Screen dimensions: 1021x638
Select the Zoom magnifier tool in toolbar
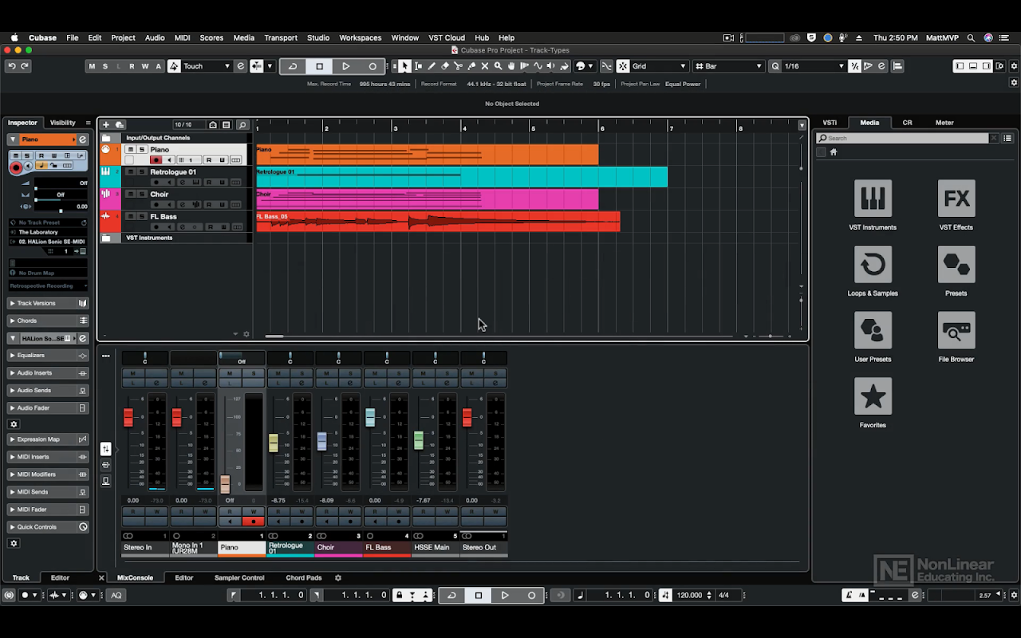[x=498, y=66]
